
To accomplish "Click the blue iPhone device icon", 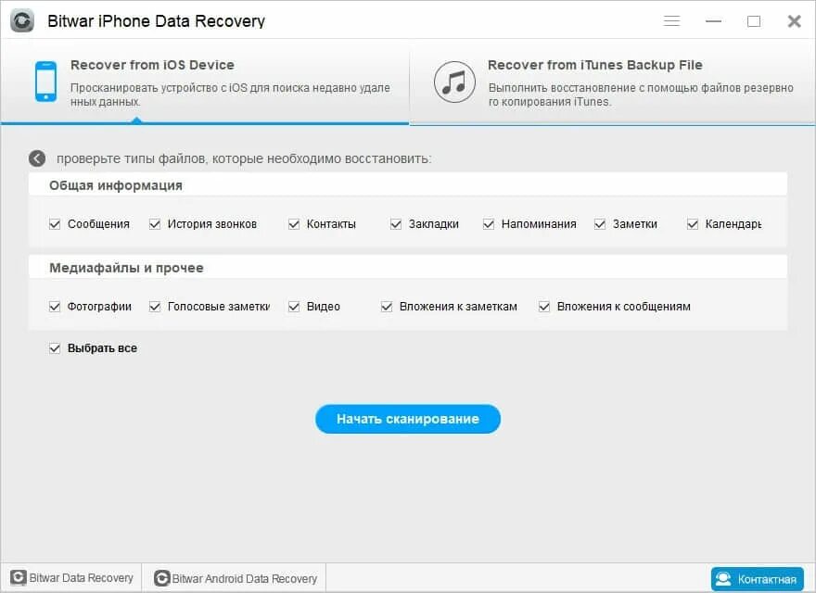I will 45,82.
